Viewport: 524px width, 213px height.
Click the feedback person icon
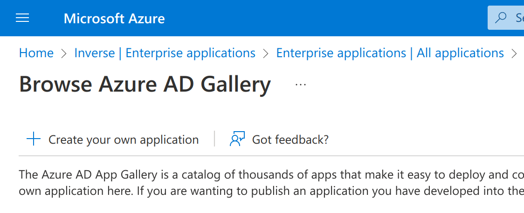[237, 139]
